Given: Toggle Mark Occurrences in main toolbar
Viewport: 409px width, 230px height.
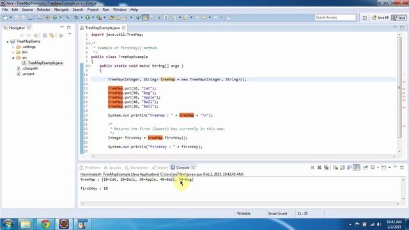Looking at the screenshot, I should 145,17.
